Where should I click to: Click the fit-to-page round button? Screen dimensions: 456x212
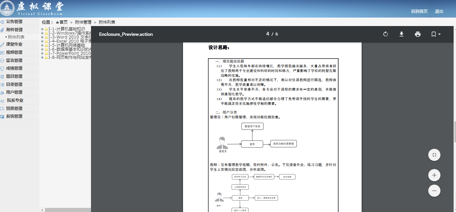coord(434,155)
